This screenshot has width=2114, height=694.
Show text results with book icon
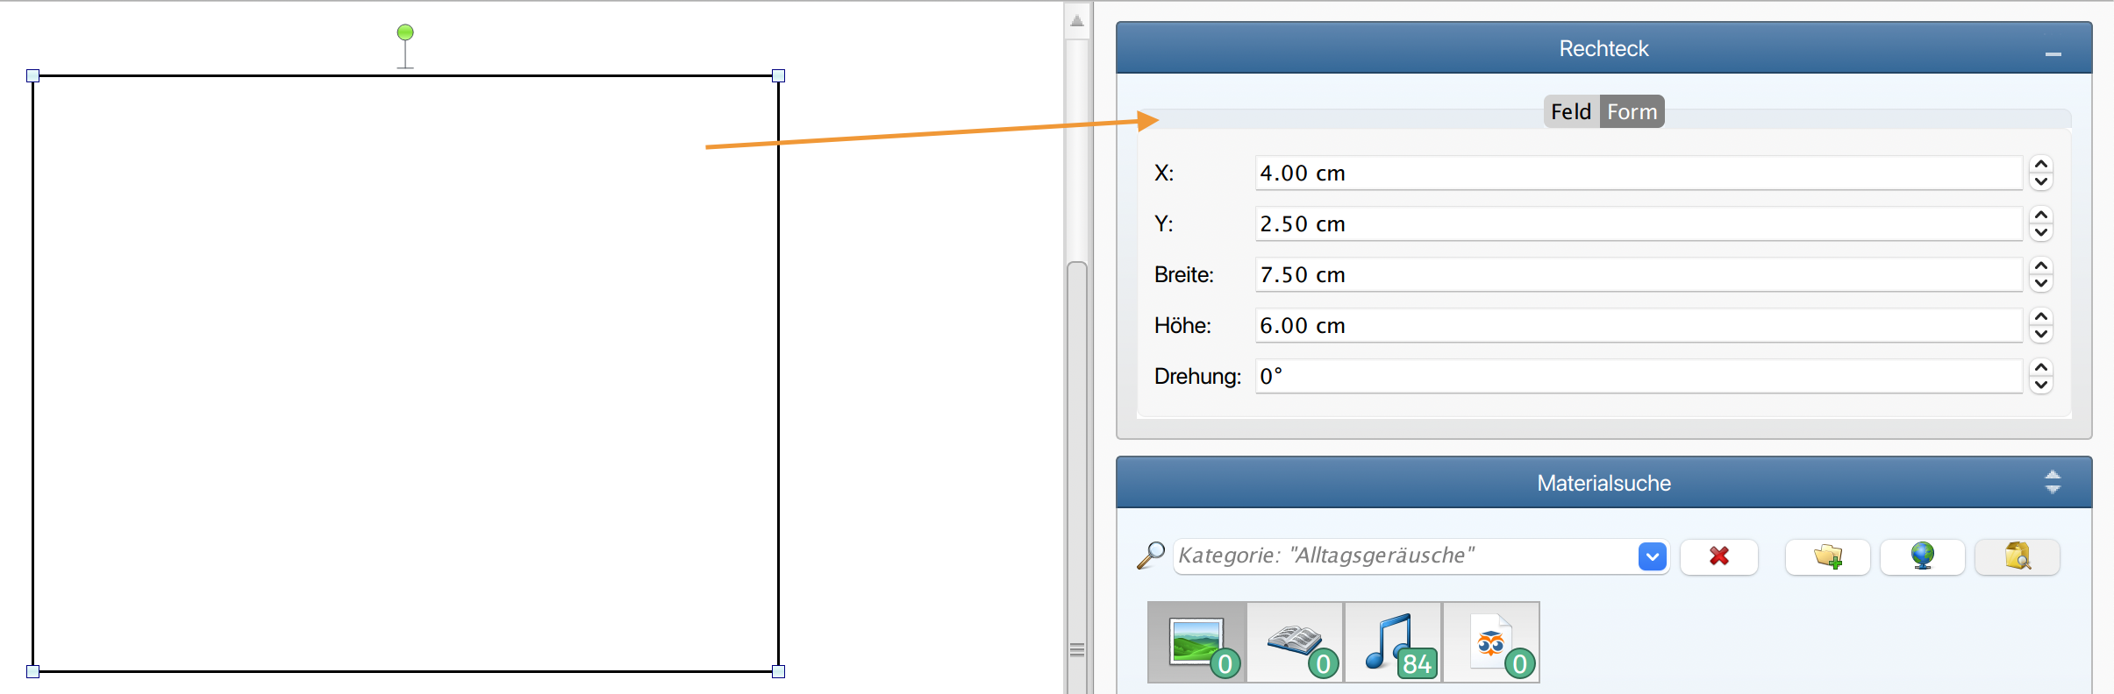pos(1296,642)
